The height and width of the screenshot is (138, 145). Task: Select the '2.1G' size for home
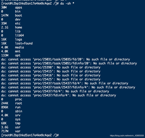[x=5, y=27]
